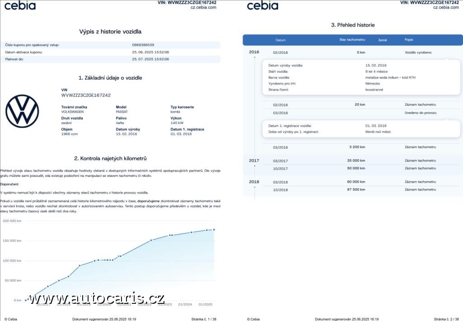Click the Volkswagen brand logo
Viewport: 463px width, 321px height.
22,111
